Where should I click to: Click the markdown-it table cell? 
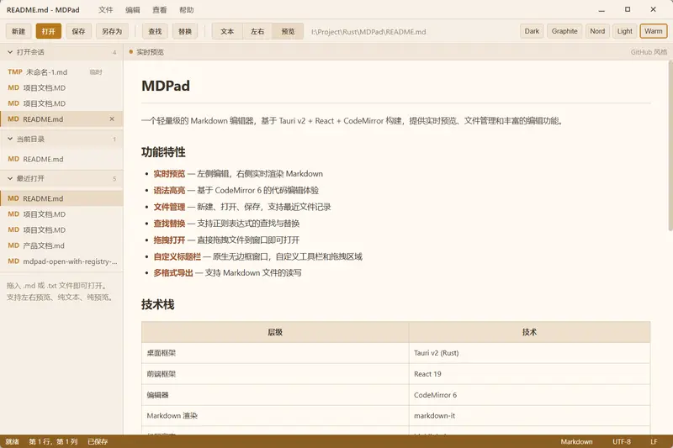530,416
